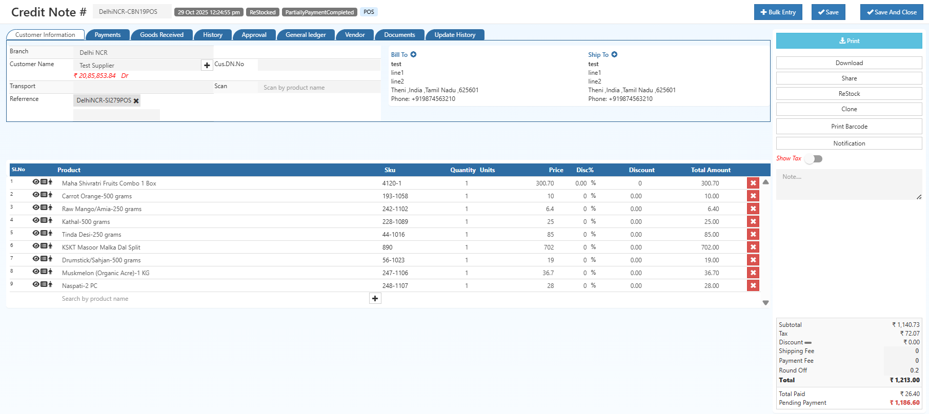This screenshot has width=929, height=414.
Task: Click person icon for Drumstick/Sahjan-500 grams
Action: pyautogui.click(x=50, y=259)
